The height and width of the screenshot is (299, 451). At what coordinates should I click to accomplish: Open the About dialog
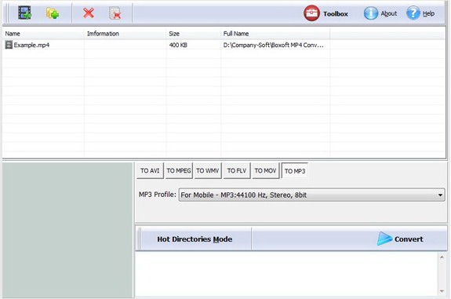coord(380,13)
